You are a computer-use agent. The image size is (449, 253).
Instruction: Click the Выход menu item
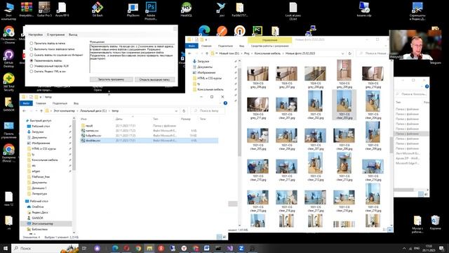tap(73, 34)
